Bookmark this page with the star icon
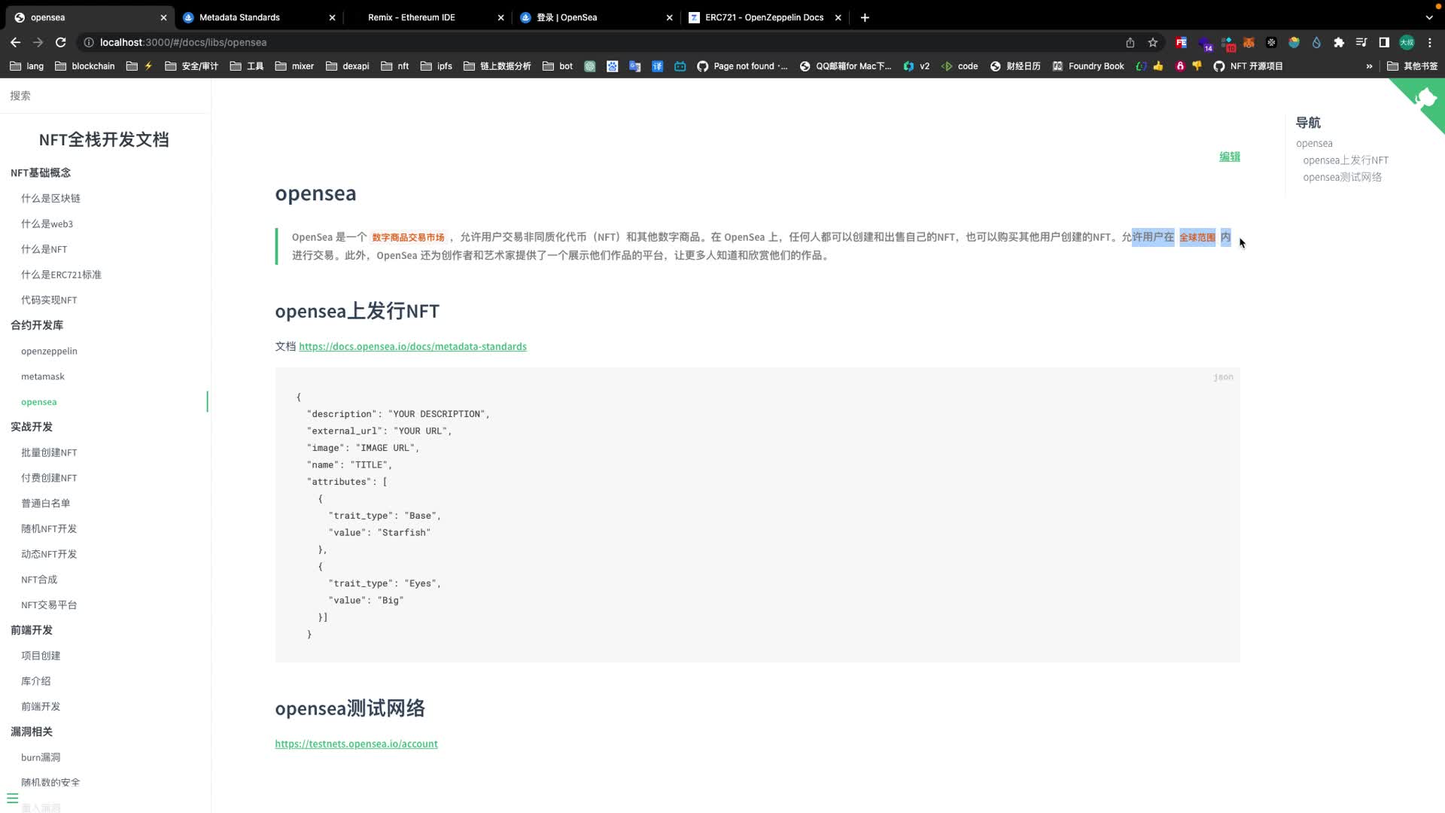The height and width of the screenshot is (813, 1445). point(1152,43)
